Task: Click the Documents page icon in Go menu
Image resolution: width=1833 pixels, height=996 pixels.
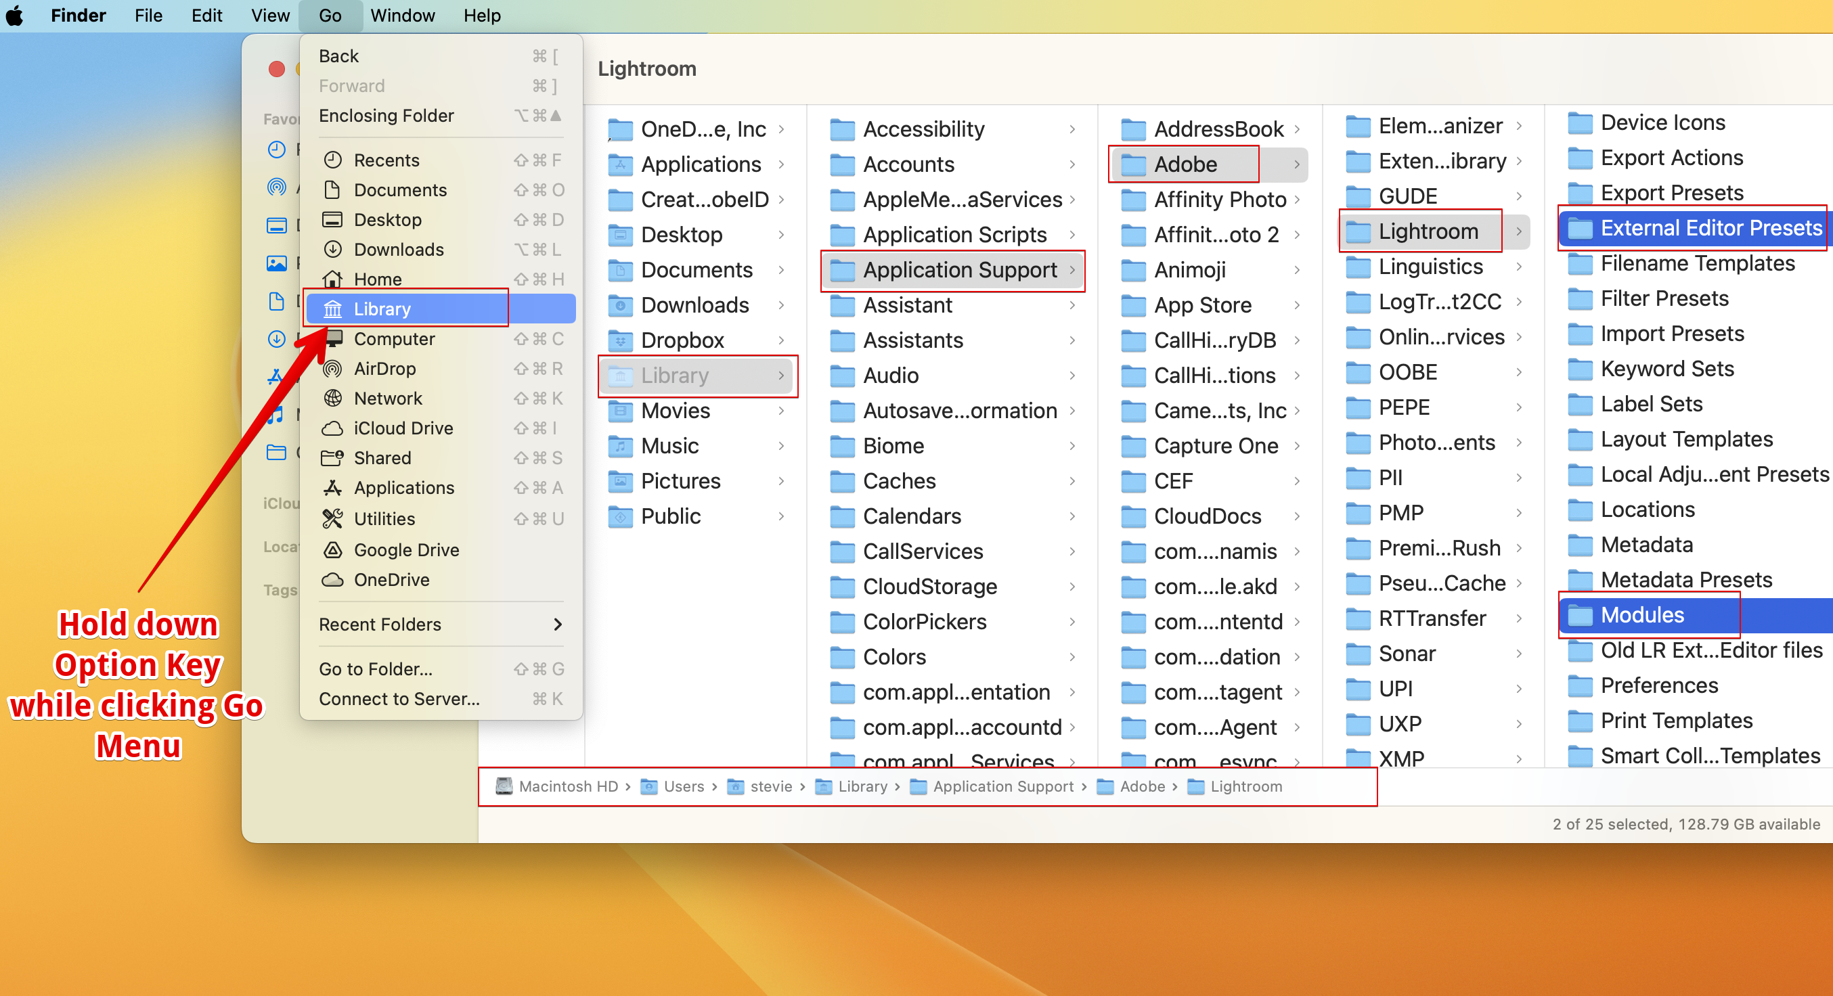Action: 332,189
